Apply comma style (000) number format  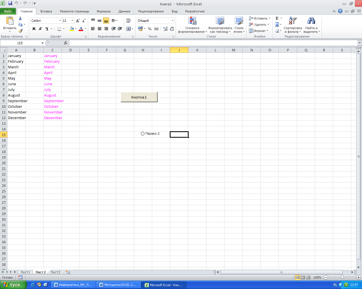[156, 29]
